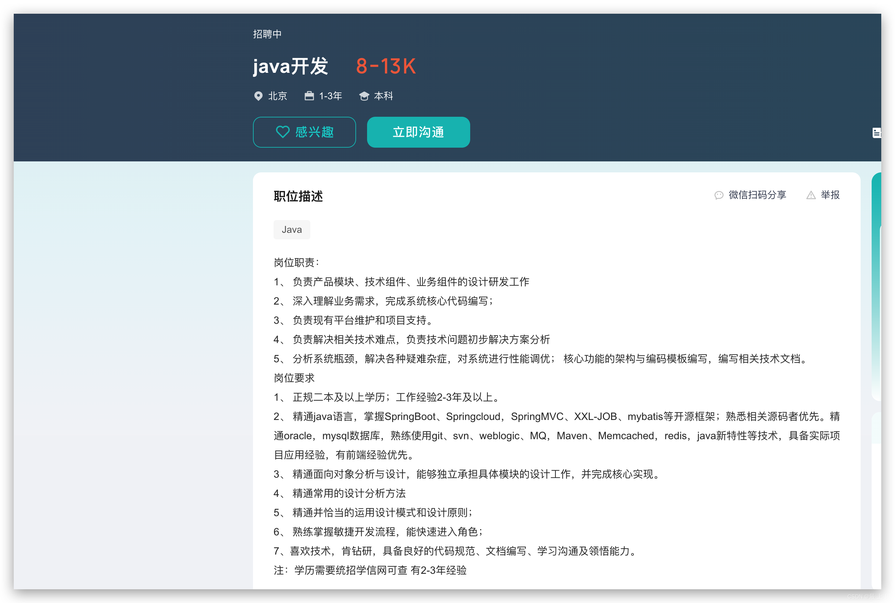Click the location pin icon beside 北京
Screen dimensions: 895x603
[x=258, y=96]
